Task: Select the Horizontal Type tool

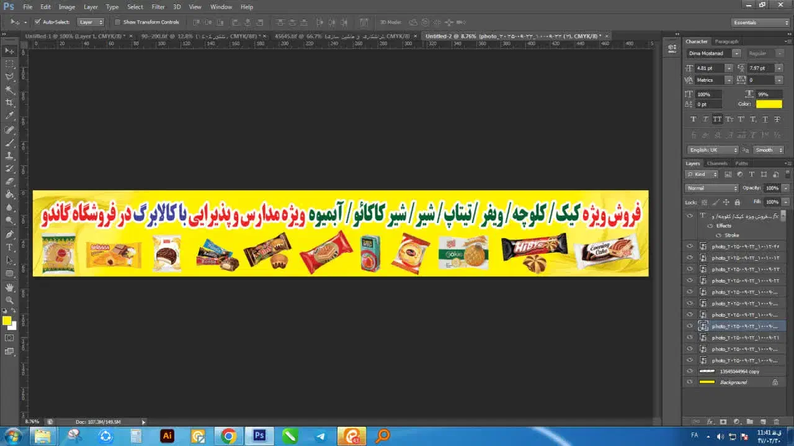Action: coord(9,247)
